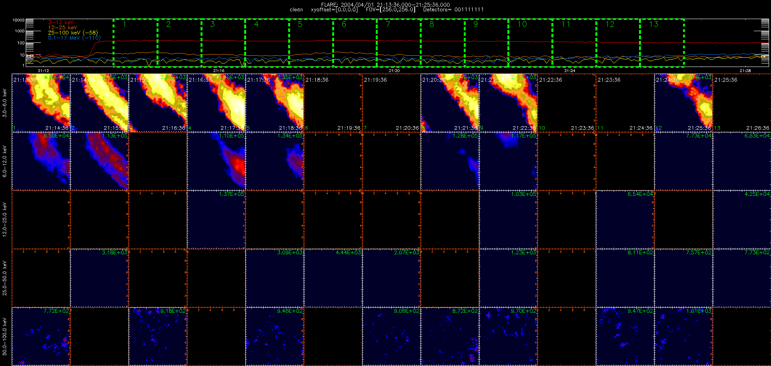771x366 pixels.
Task: Open the 12.0-25.0 keV image labeled 1.03E+05
Action: [509, 220]
